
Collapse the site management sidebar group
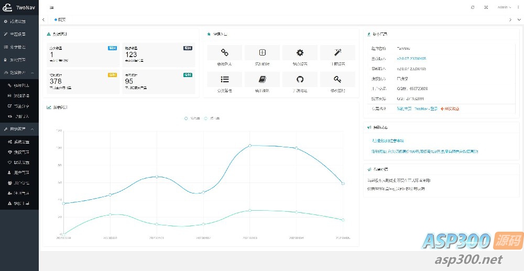pyautogui.click(x=19, y=129)
